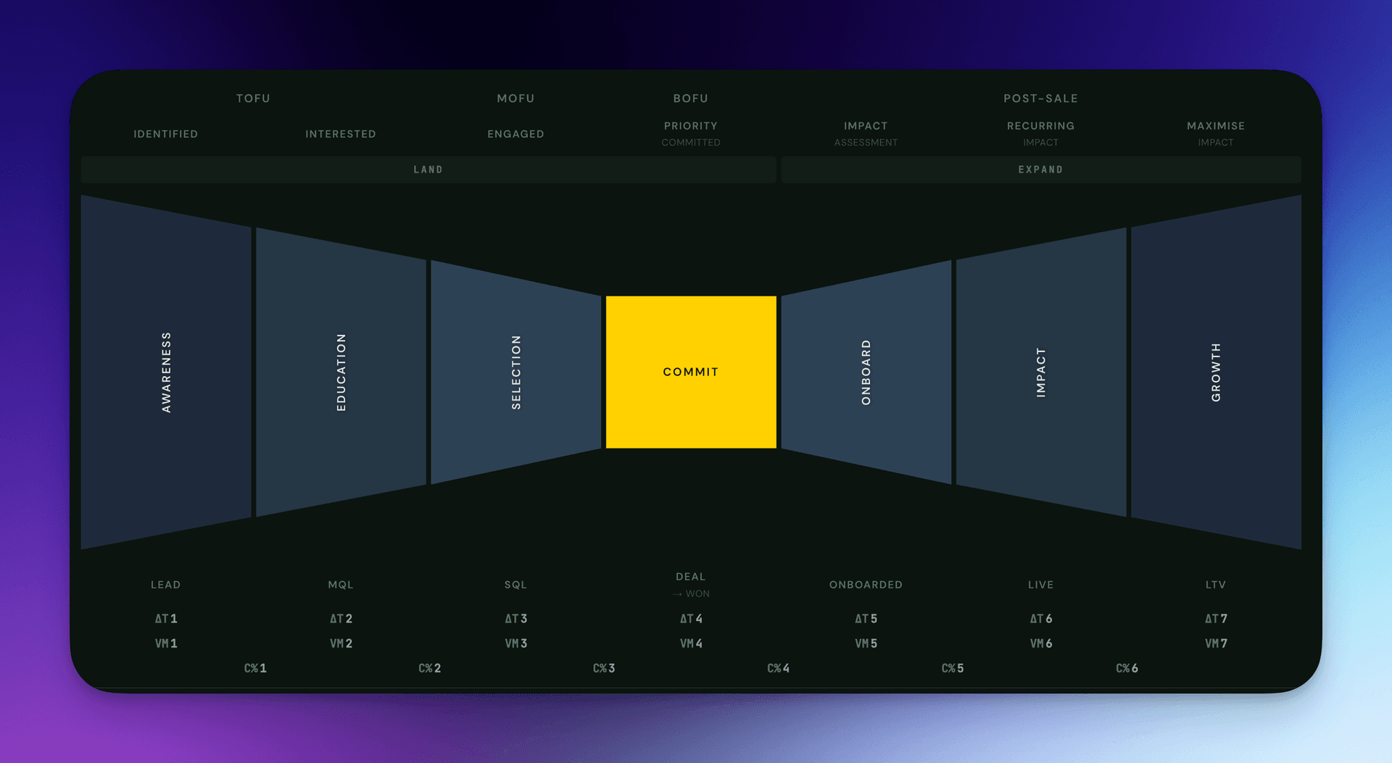Click the VM7 metric
This screenshot has height=763, width=1392.
click(1216, 643)
